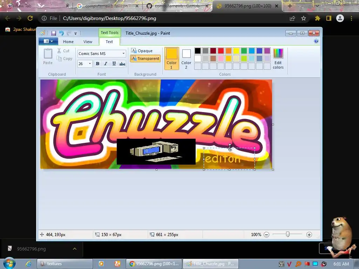Set text background to Transparent
The width and height of the screenshot is (359, 269).
[x=145, y=58]
